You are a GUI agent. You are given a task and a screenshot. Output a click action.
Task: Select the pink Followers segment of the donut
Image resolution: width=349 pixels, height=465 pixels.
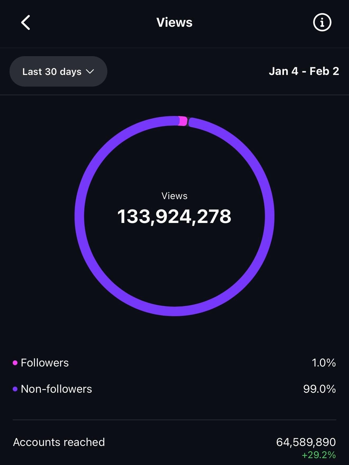click(183, 121)
